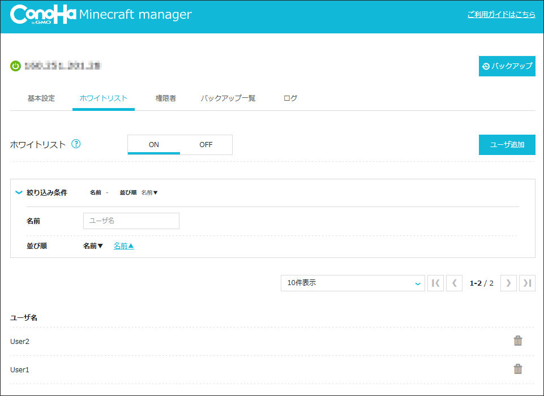Open the whitelist help question mark icon

click(x=76, y=144)
